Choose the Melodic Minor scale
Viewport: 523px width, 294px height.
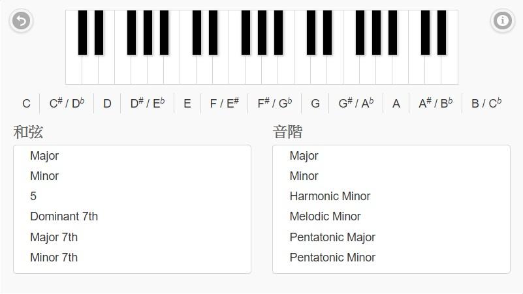click(x=325, y=216)
